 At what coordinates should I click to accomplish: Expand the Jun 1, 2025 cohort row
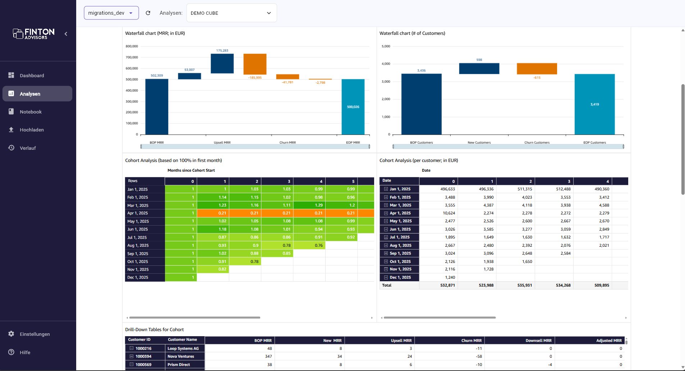(386, 229)
